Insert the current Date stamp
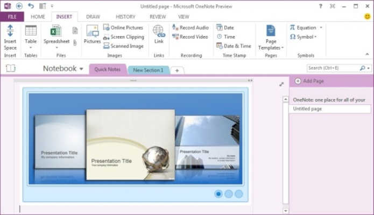Screen dimensions: 374x215 click(225, 27)
